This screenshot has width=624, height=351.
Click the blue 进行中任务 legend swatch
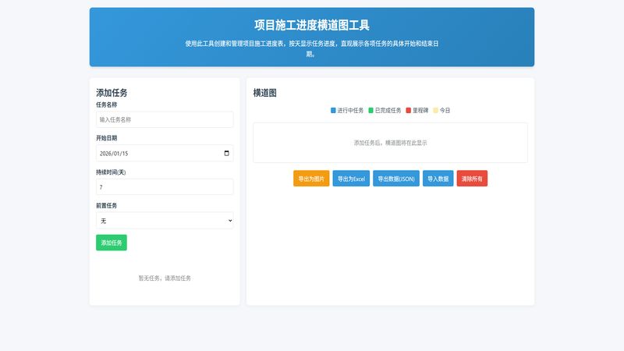(x=333, y=111)
